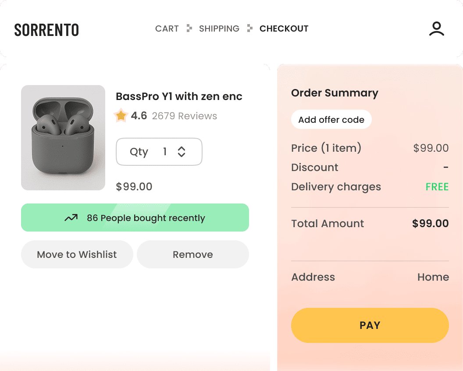The width and height of the screenshot is (463, 371).
Task: Open the BassPro earbuds product thumbnail
Action: point(63,138)
